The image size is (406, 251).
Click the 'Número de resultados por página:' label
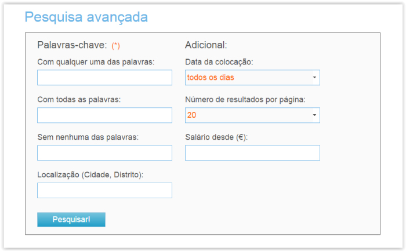tap(245, 100)
